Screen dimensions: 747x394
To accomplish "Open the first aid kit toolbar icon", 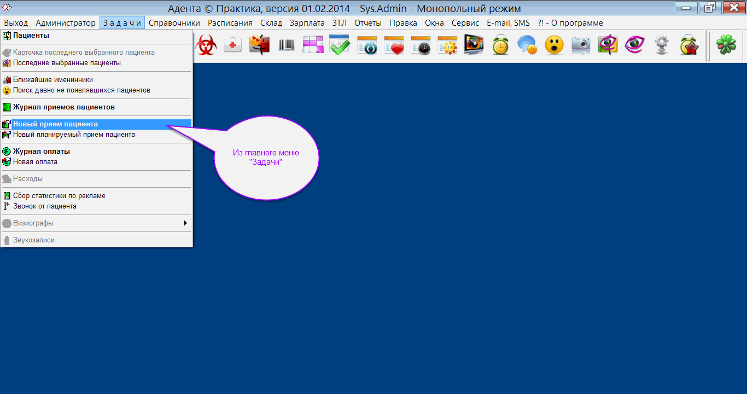I will (233, 45).
